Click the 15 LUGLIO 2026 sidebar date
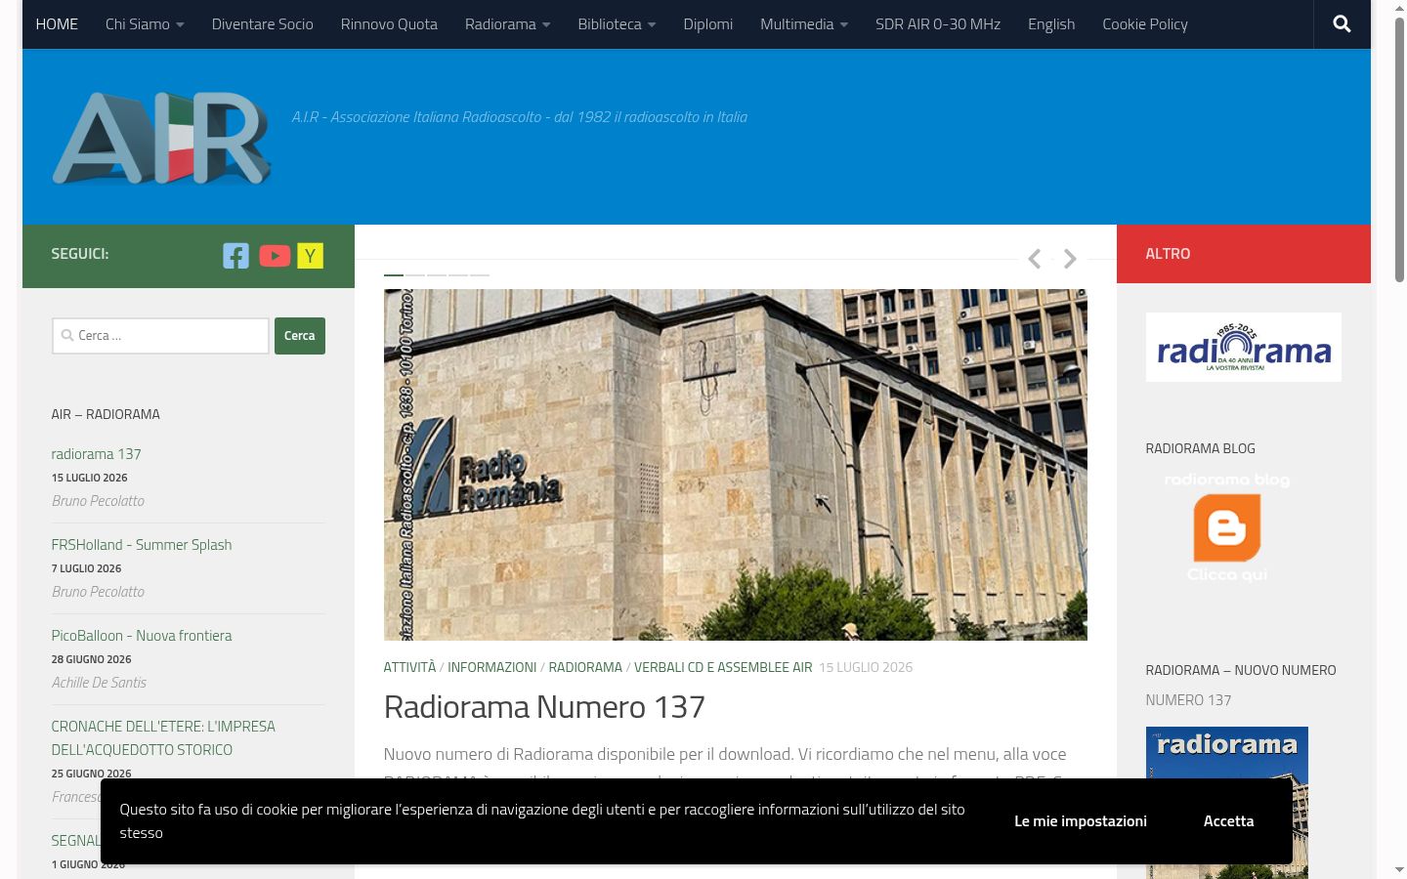This screenshot has height=879, width=1407. (x=90, y=478)
